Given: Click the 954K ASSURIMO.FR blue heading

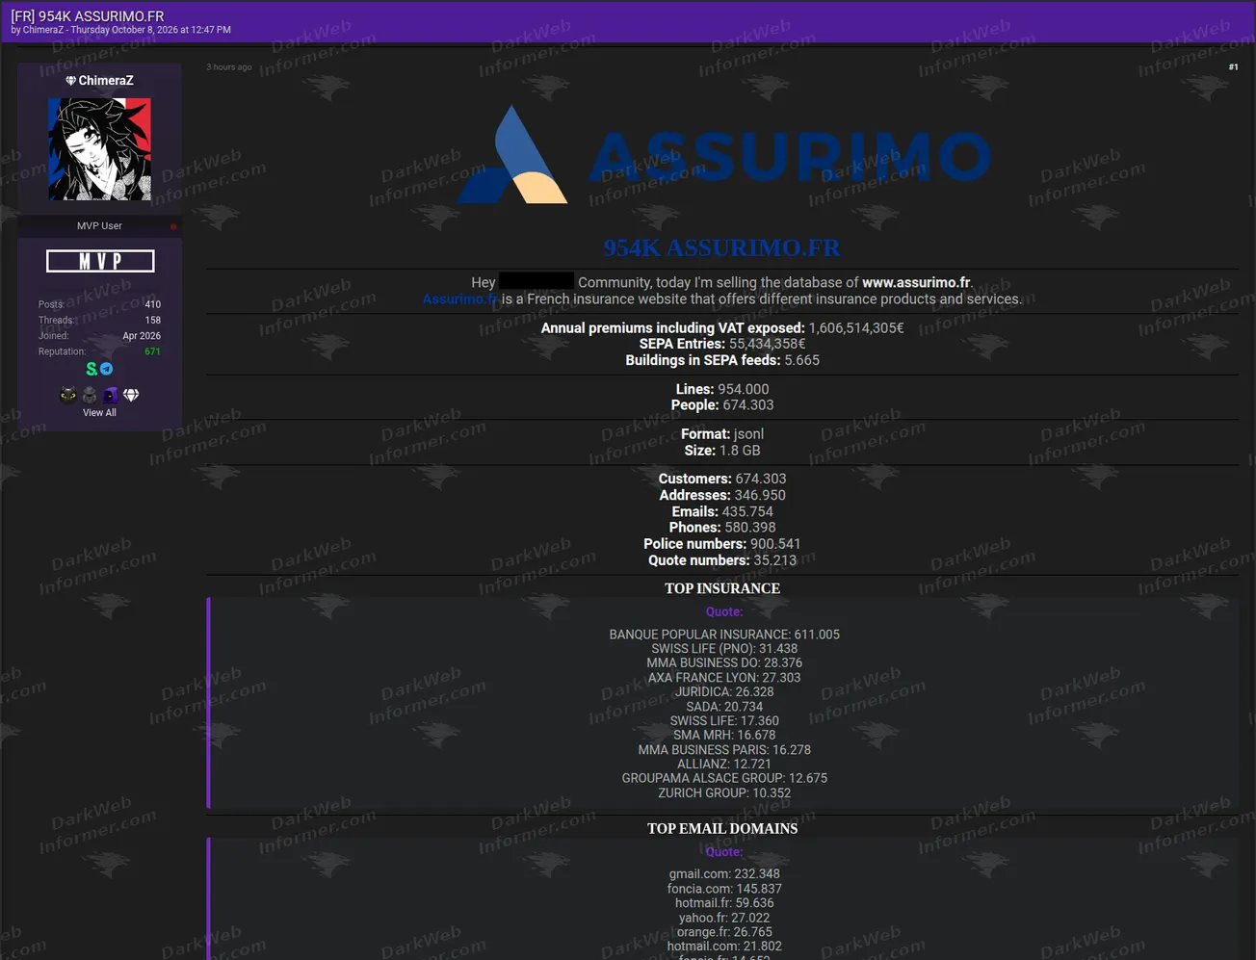Looking at the screenshot, I should (x=722, y=248).
